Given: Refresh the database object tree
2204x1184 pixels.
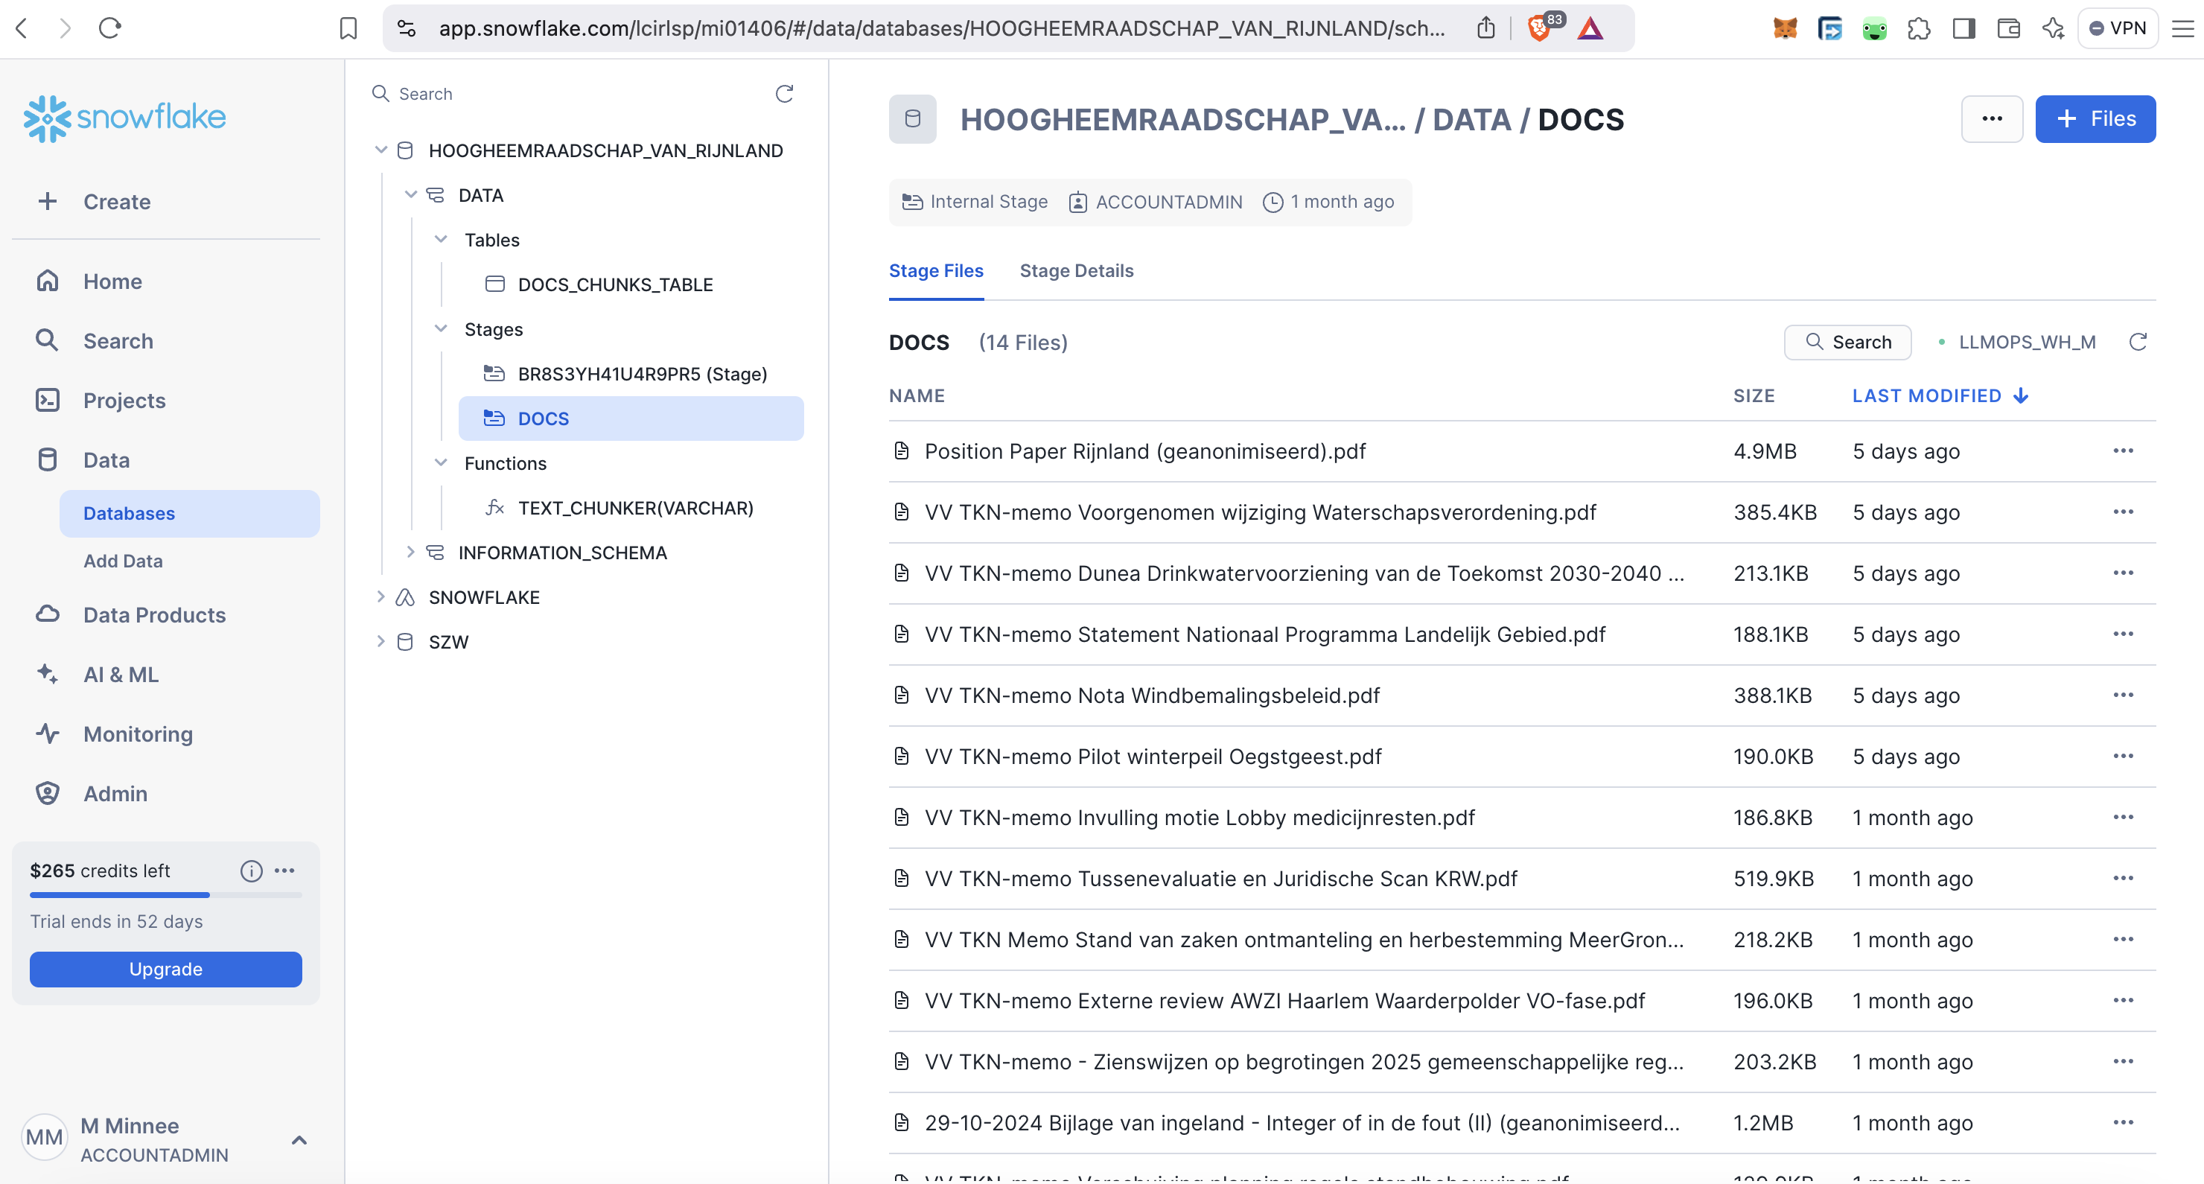Looking at the screenshot, I should pyautogui.click(x=784, y=93).
